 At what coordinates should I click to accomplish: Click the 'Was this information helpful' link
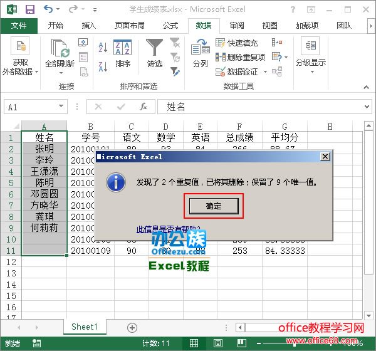168,229
